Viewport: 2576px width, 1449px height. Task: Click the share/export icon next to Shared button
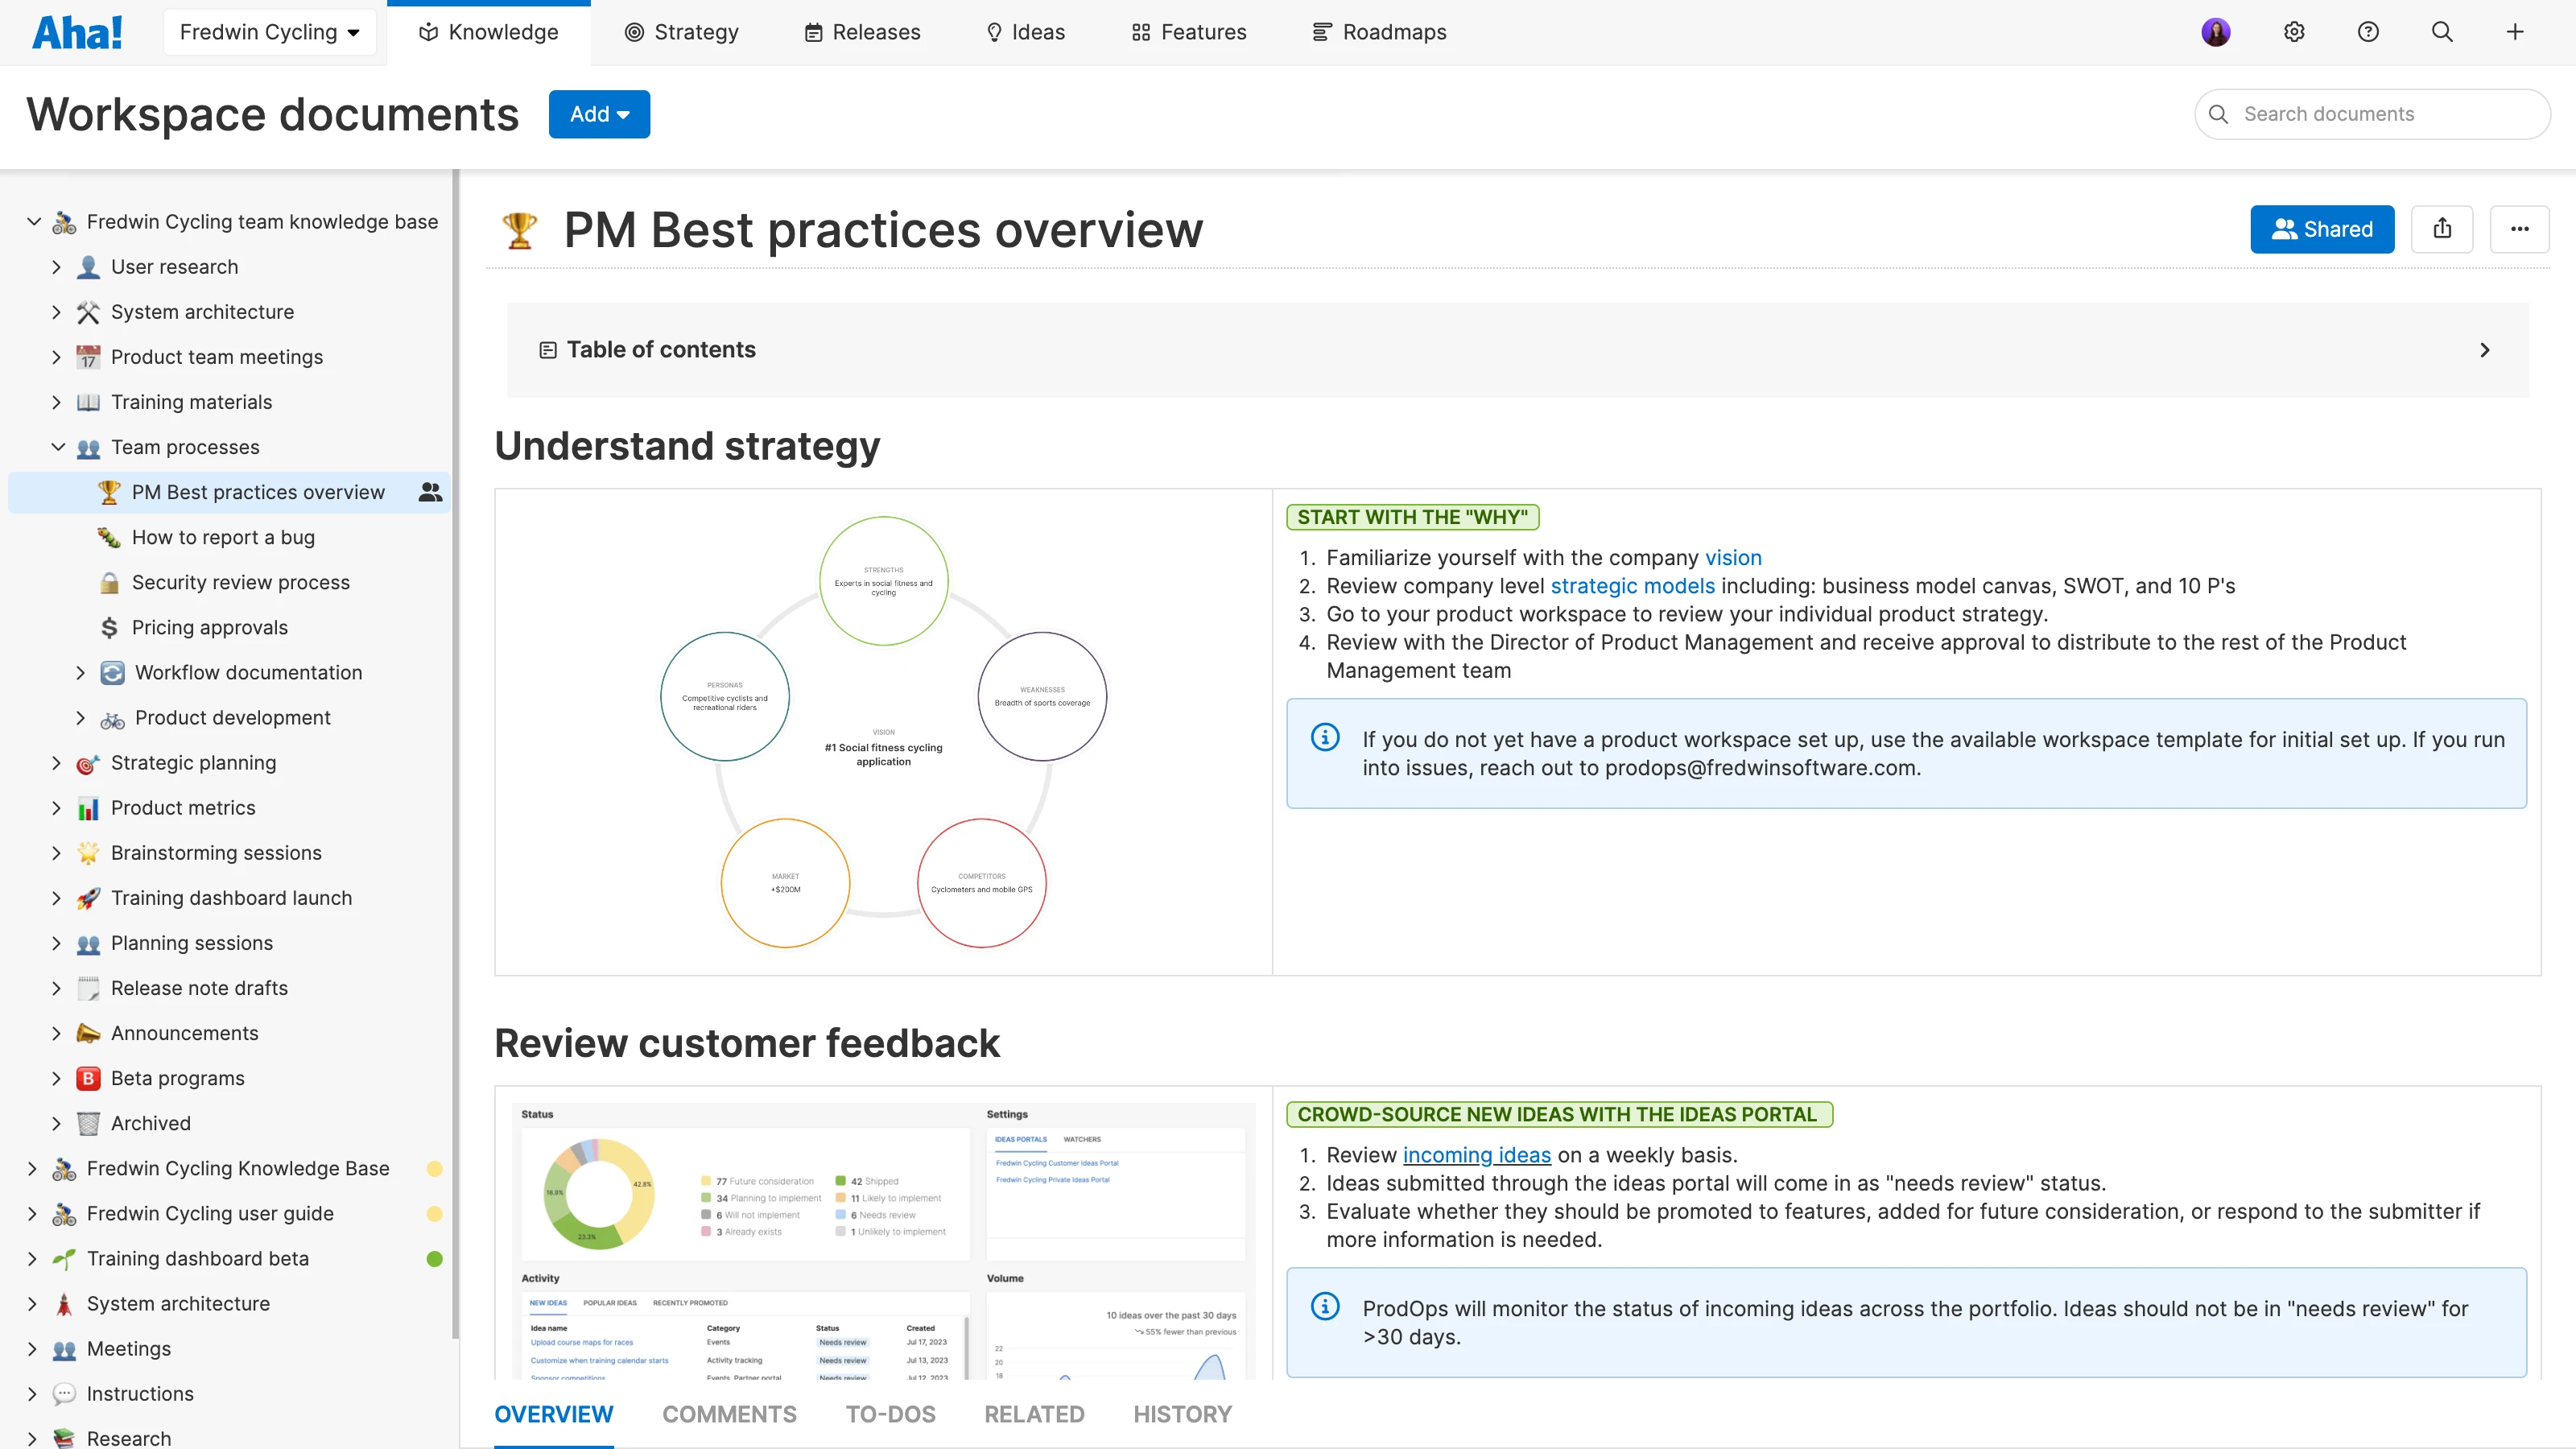[x=2443, y=229]
